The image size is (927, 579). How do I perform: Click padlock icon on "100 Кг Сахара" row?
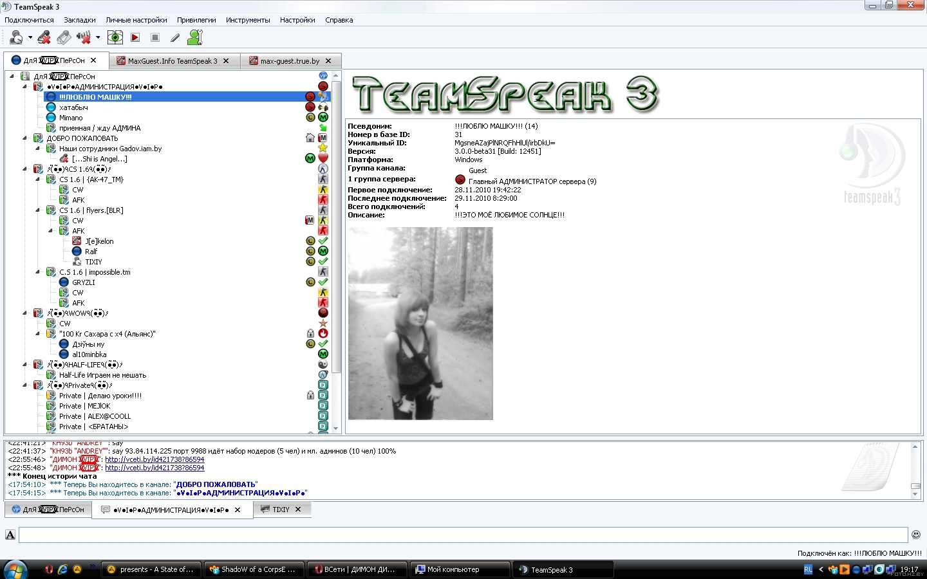(310, 333)
